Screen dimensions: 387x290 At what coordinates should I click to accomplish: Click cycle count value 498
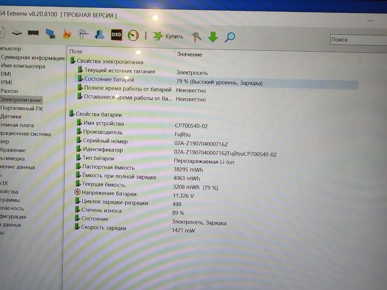tap(177, 204)
